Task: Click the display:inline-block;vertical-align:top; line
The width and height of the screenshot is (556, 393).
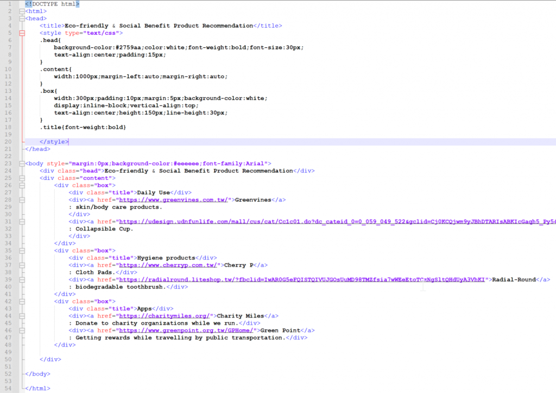Action: click(x=126, y=105)
